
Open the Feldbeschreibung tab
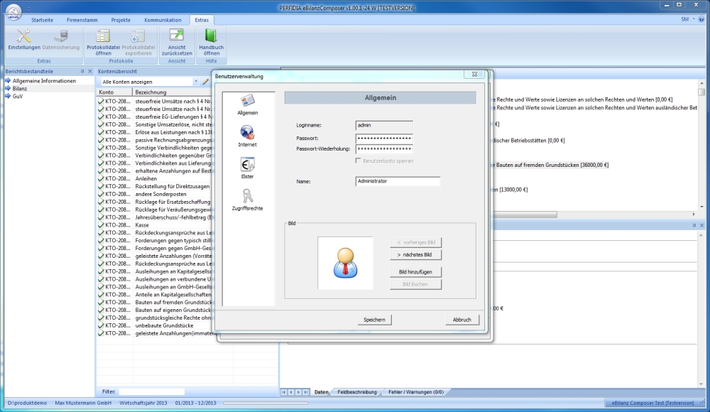pyautogui.click(x=357, y=392)
